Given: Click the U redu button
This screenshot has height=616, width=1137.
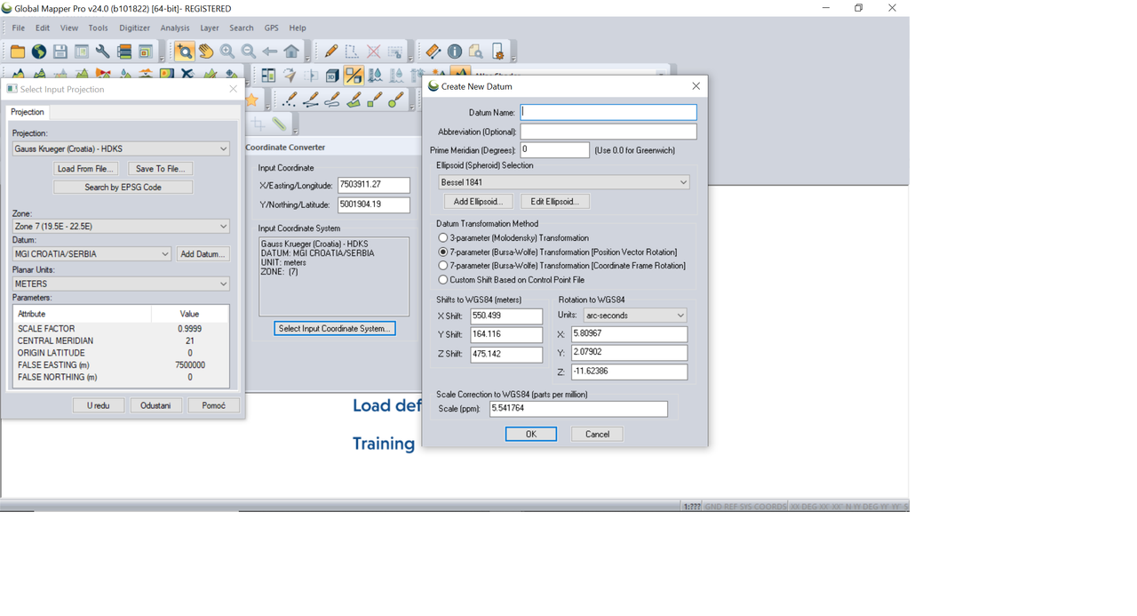Looking at the screenshot, I should click(x=99, y=405).
